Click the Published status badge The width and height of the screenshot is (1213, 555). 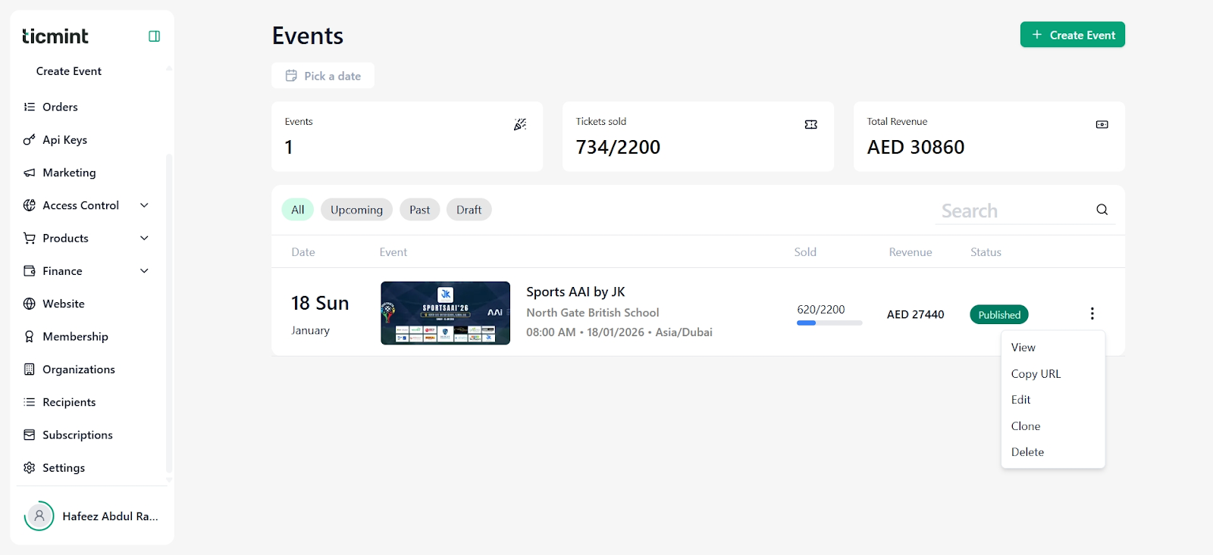click(x=999, y=315)
